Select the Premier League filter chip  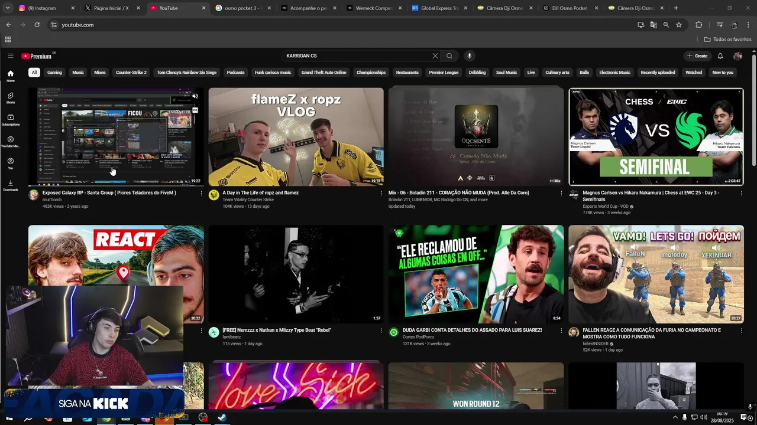point(444,73)
